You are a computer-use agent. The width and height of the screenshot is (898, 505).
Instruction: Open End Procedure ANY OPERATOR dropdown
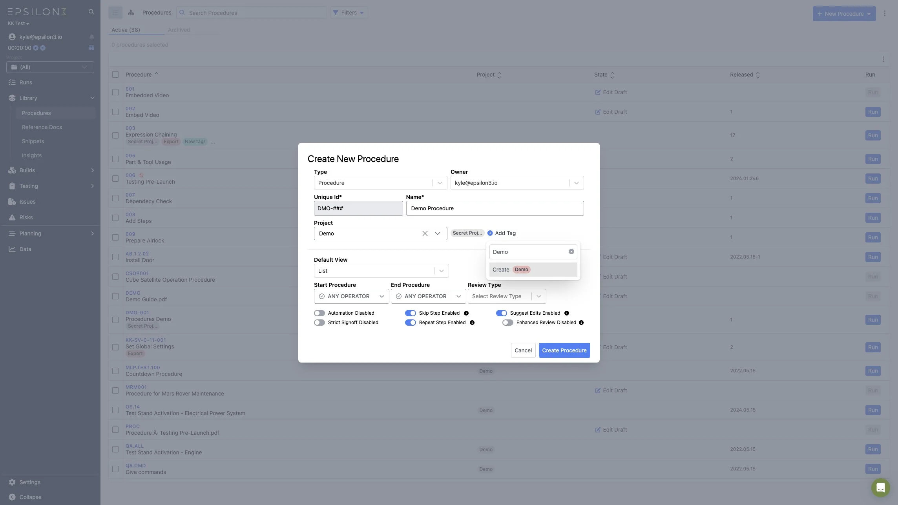point(428,296)
